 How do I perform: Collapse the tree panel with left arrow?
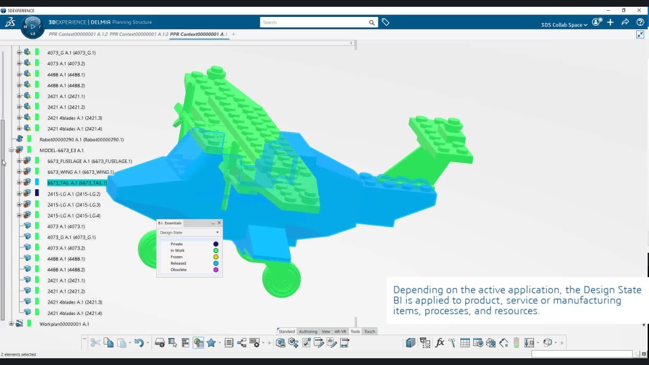[352, 43]
